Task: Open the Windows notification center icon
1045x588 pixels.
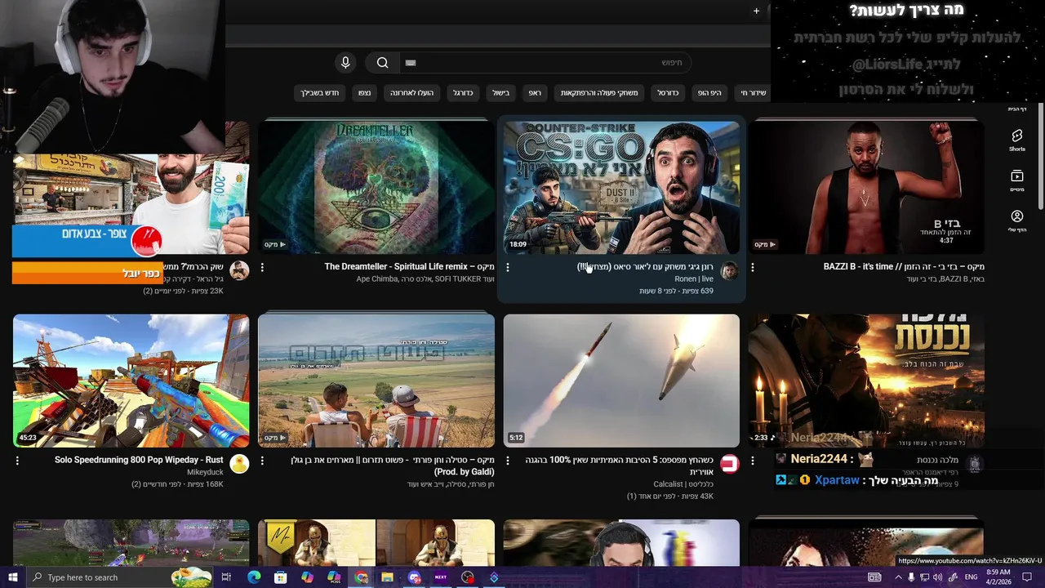Action: point(1027,577)
